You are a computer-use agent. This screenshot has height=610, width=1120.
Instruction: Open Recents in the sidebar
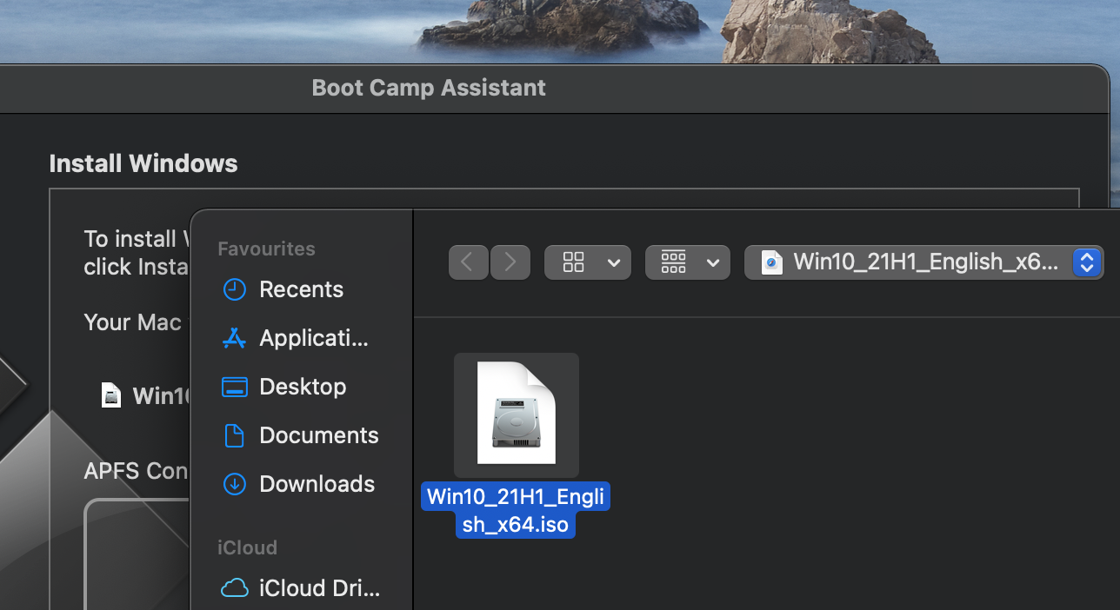301,289
